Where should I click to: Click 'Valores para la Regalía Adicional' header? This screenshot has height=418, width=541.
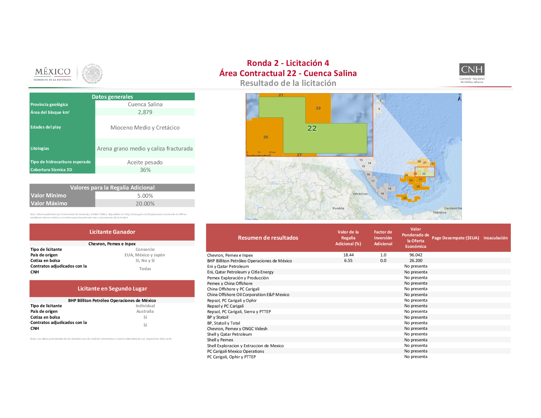pos(112,188)
